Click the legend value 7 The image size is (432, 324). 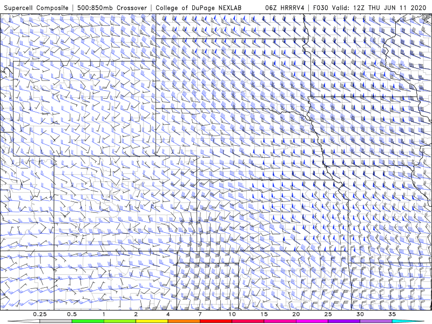point(200,314)
